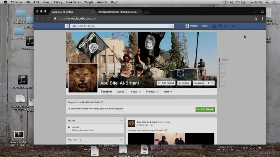Click Add Friend on cover photo
Viewport: 280px width, 157px height.
click(166, 83)
